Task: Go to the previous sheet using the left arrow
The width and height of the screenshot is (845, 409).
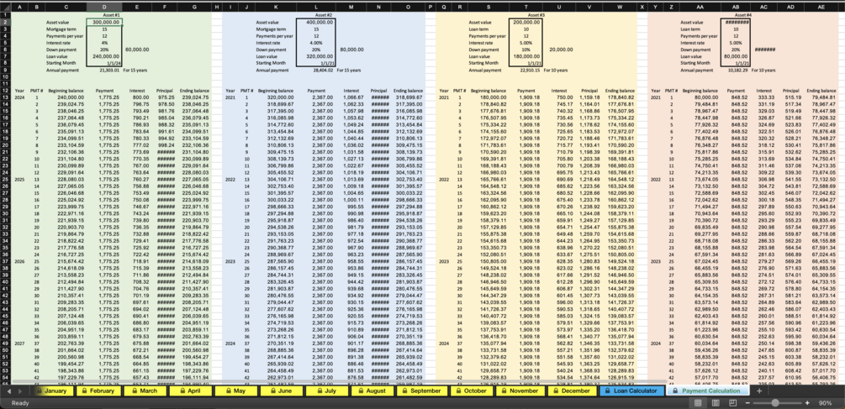Action: 8,391
